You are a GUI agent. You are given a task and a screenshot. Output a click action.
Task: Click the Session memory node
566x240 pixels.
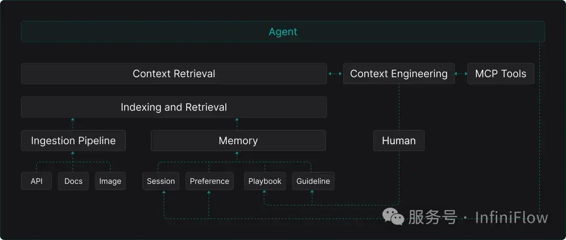coord(161,181)
